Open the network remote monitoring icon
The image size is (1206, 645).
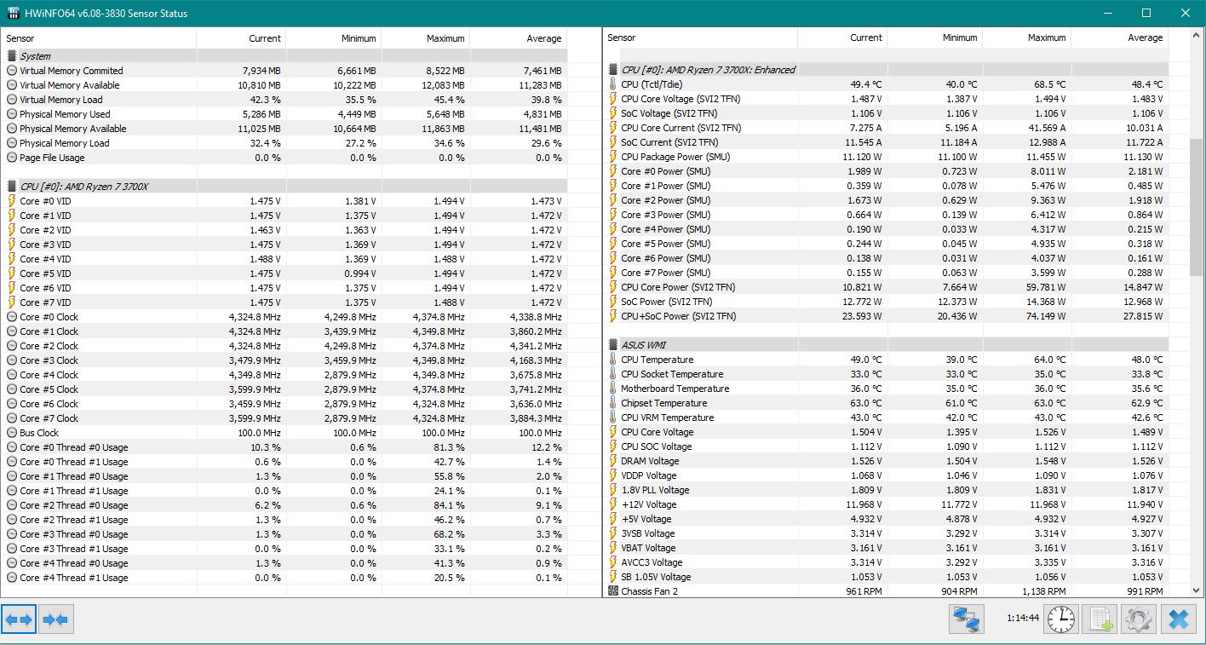tap(966, 619)
